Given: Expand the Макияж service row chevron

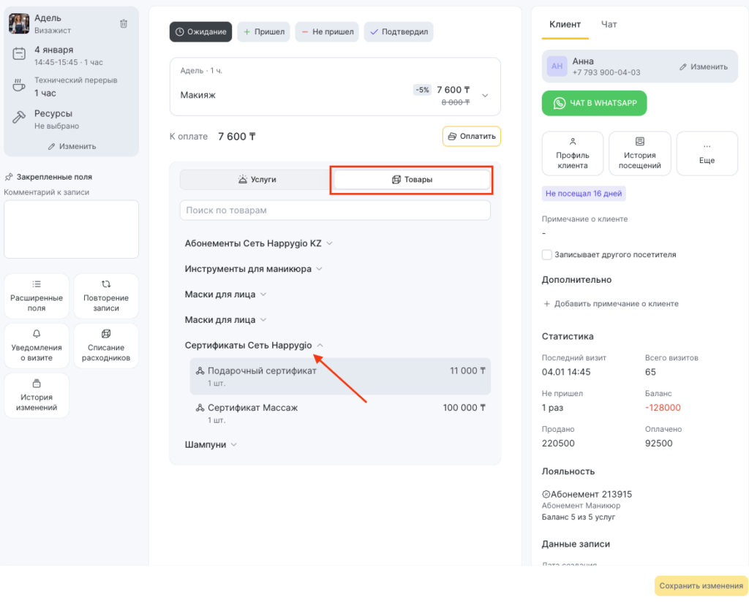Looking at the screenshot, I should (x=484, y=95).
